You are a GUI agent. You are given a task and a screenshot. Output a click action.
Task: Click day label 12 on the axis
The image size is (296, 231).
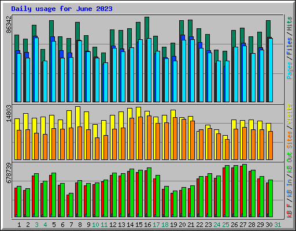point(113,225)
